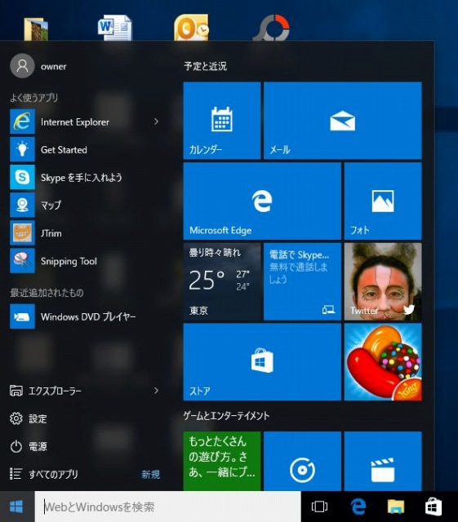Click the 電源 label text

38,446
